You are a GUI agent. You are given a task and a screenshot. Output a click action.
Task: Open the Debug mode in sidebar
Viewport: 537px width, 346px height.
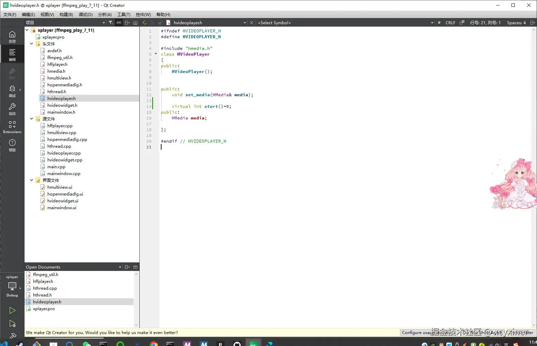pos(12,91)
